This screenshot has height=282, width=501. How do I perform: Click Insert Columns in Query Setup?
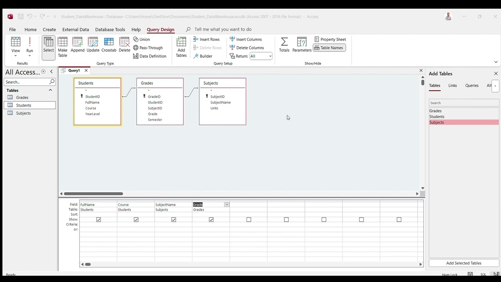(x=245, y=39)
